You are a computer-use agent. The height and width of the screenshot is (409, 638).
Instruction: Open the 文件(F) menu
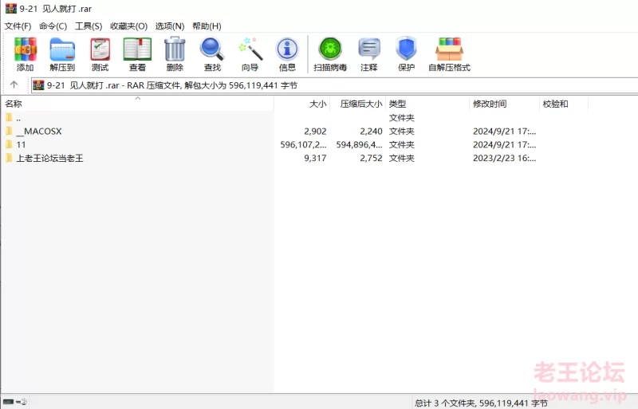pos(18,26)
